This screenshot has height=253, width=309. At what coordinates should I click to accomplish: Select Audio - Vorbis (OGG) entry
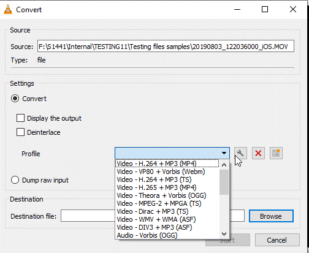point(147,235)
